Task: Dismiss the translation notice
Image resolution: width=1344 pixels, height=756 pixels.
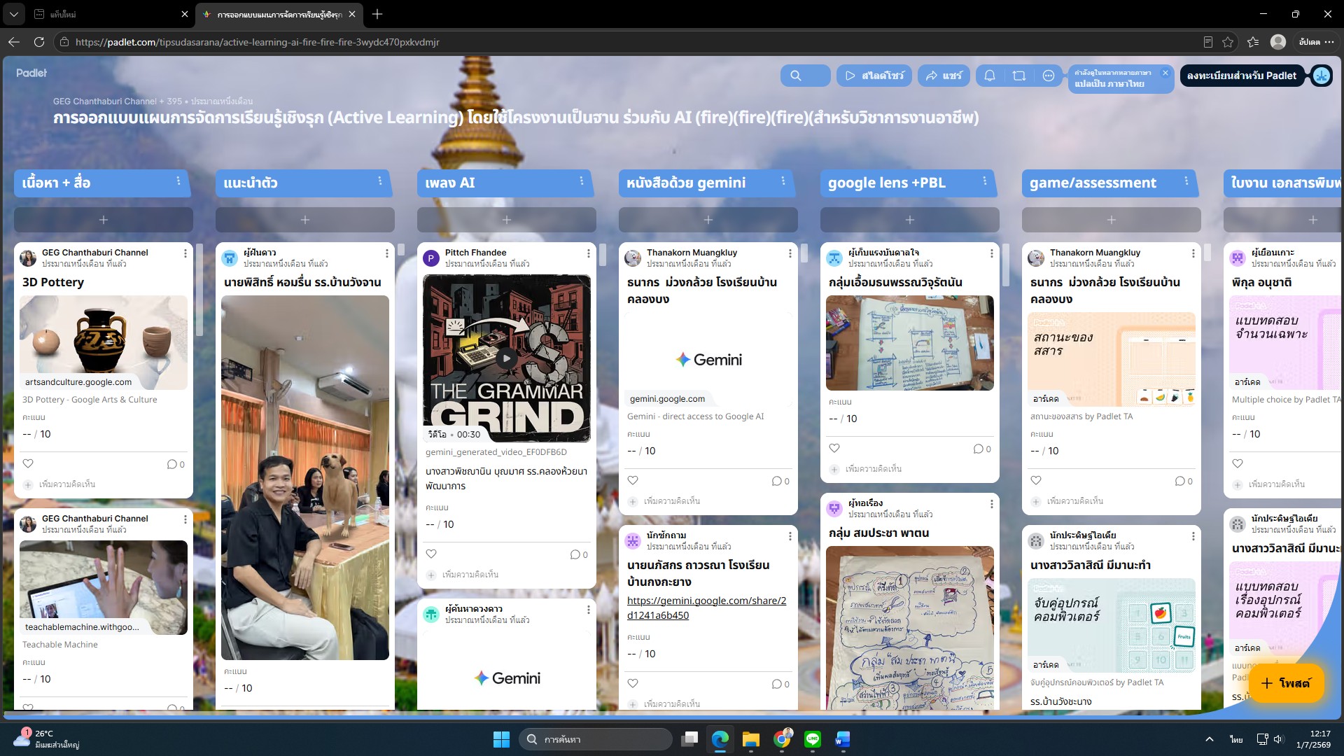Action: coord(1165,73)
